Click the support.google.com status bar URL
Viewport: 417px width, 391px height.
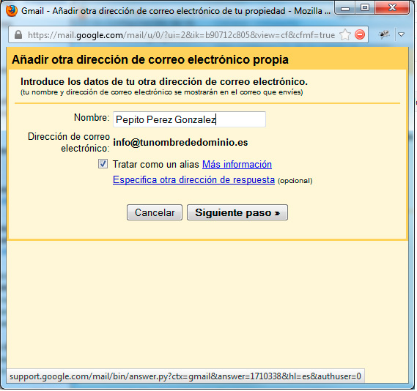click(185, 376)
